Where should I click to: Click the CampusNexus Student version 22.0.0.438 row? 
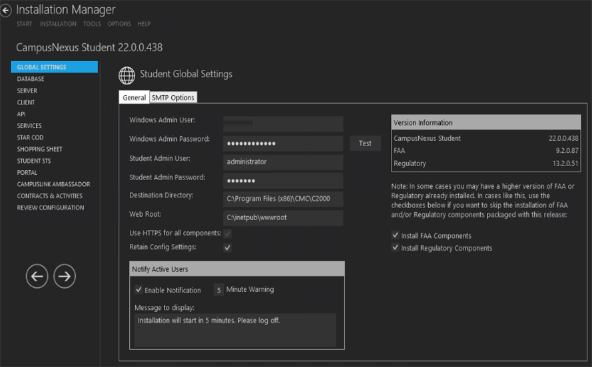click(x=486, y=138)
